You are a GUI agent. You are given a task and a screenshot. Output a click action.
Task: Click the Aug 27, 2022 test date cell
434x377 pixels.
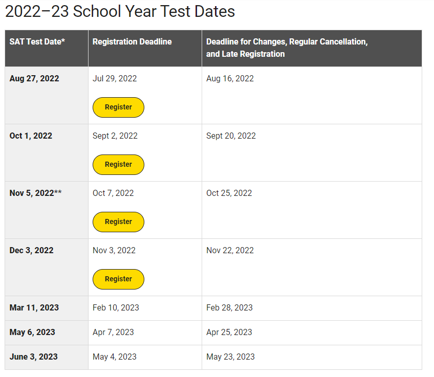pyautogui.click(x=34, y=79)
